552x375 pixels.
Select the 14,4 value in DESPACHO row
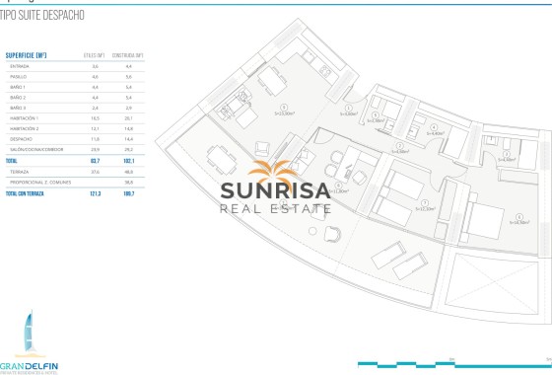pyautogui.click(x=129, y=139)
